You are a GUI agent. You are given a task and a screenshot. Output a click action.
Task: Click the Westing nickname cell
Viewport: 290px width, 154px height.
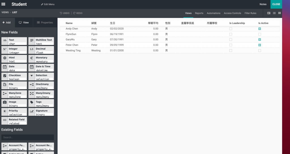96,51
